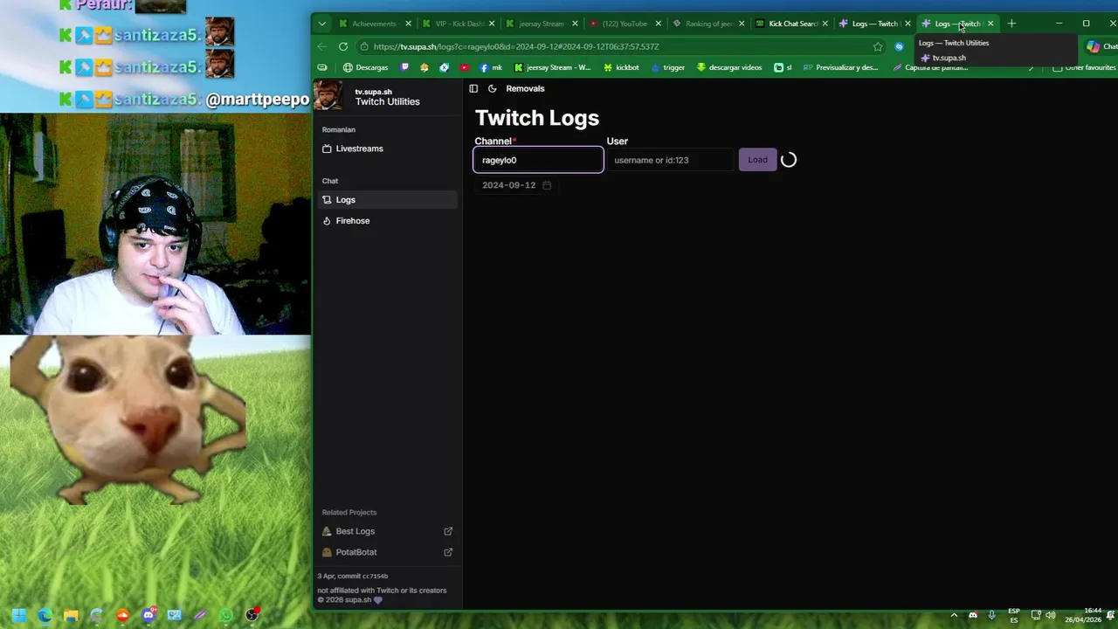
Task: Open the tab search dropdown chevron
Action: point(322,24)
